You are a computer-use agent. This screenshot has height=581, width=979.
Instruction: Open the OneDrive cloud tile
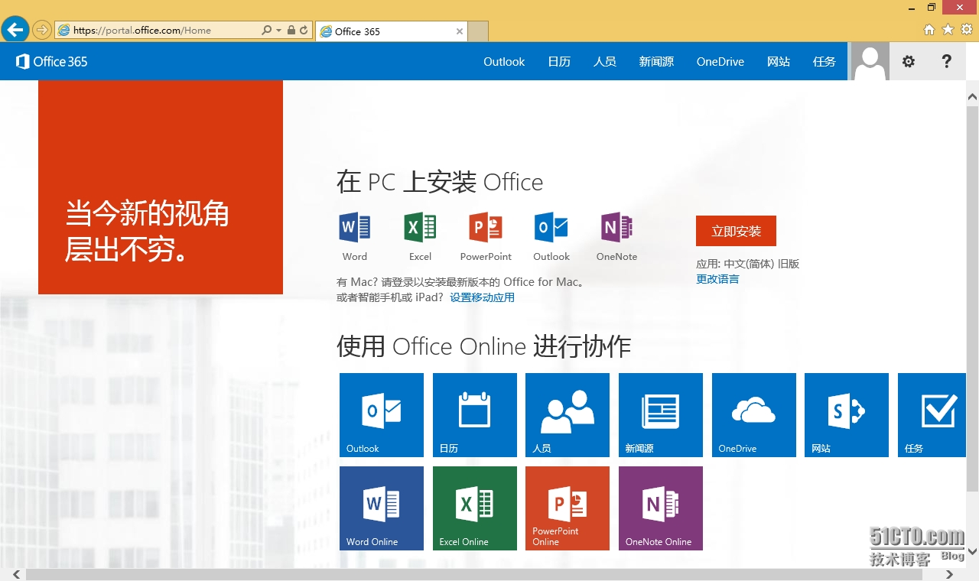pos(753,414)
